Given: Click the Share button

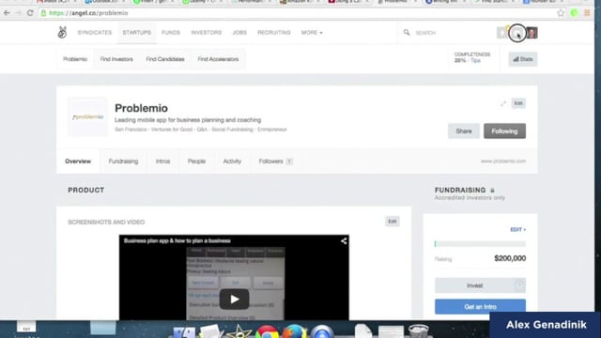Looking at the screenshot, I should [464, 131].
